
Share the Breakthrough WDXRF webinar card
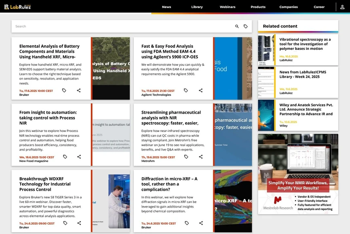tap(79, 223)
